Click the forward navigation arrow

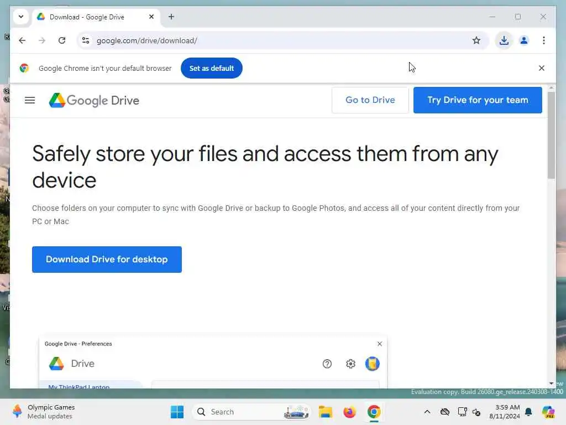point(42,40)
